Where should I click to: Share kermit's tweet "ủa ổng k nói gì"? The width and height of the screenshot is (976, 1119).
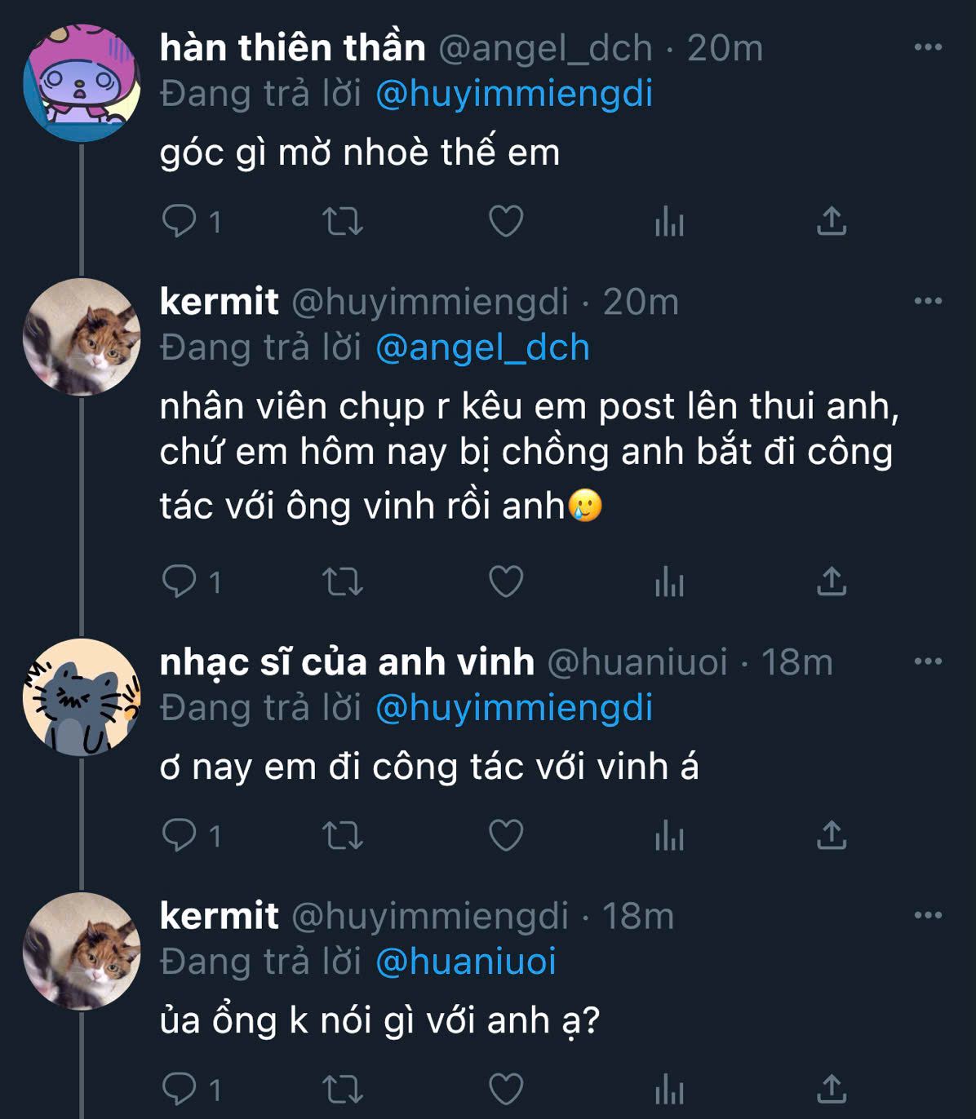832,1090
